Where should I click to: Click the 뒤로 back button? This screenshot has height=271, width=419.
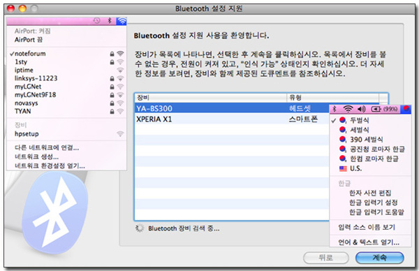tap(325, 258)
